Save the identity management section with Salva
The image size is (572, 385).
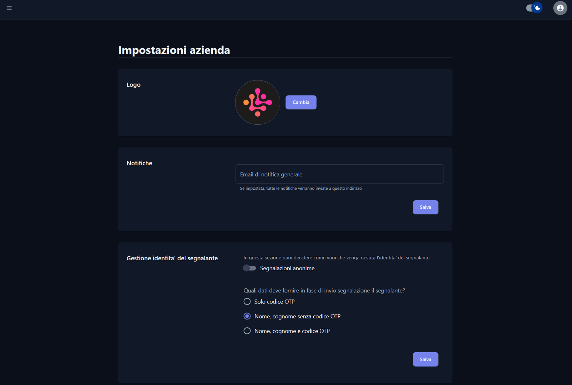[x=425, y=359]
